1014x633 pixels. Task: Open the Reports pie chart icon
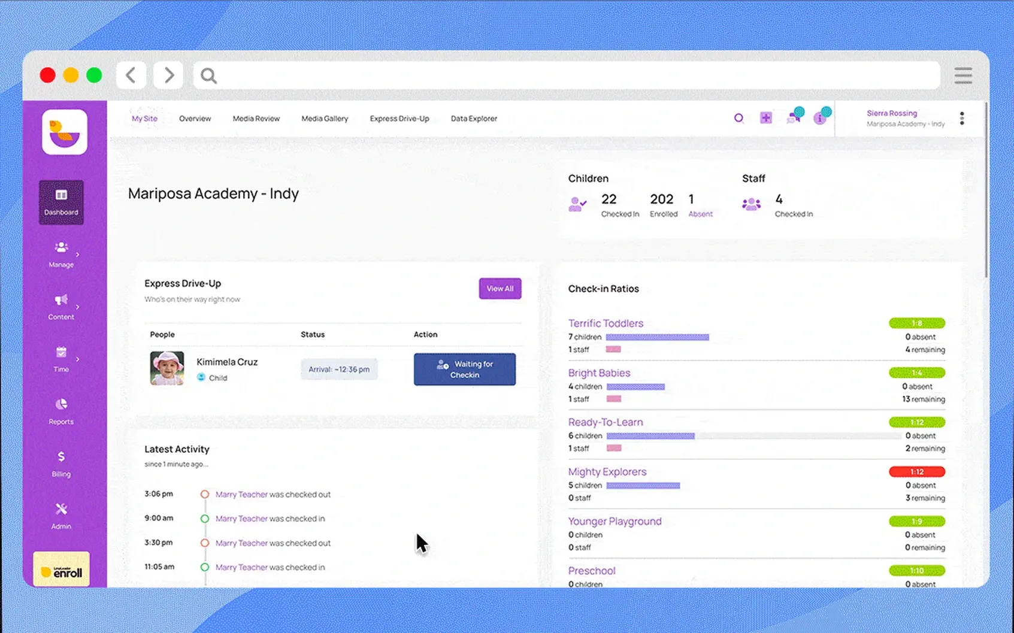tap(61, 404)
